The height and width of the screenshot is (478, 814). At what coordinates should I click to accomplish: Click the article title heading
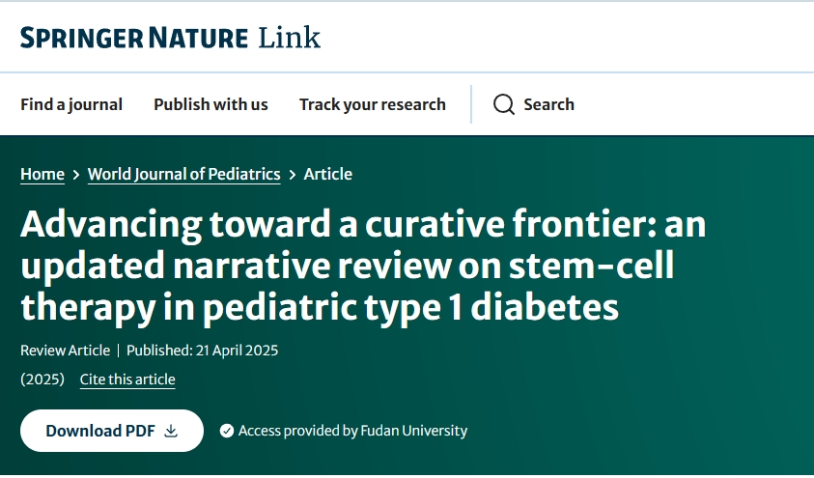click(x=363, y=267)
